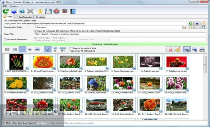
Task: Click the scrollbar down arrow
Action: click(205, 118)
